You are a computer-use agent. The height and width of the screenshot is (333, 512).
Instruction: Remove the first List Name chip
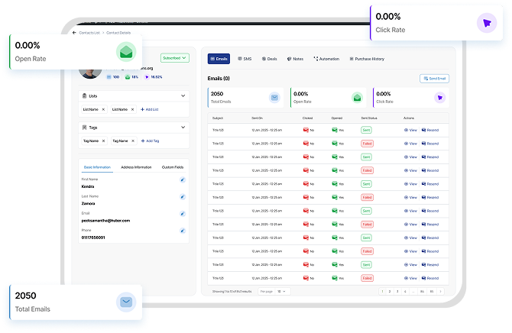[x=104, y=109]
